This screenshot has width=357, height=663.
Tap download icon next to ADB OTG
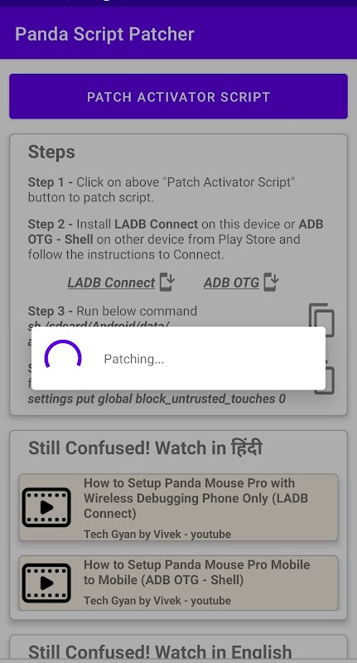click(x=271, y=282)
